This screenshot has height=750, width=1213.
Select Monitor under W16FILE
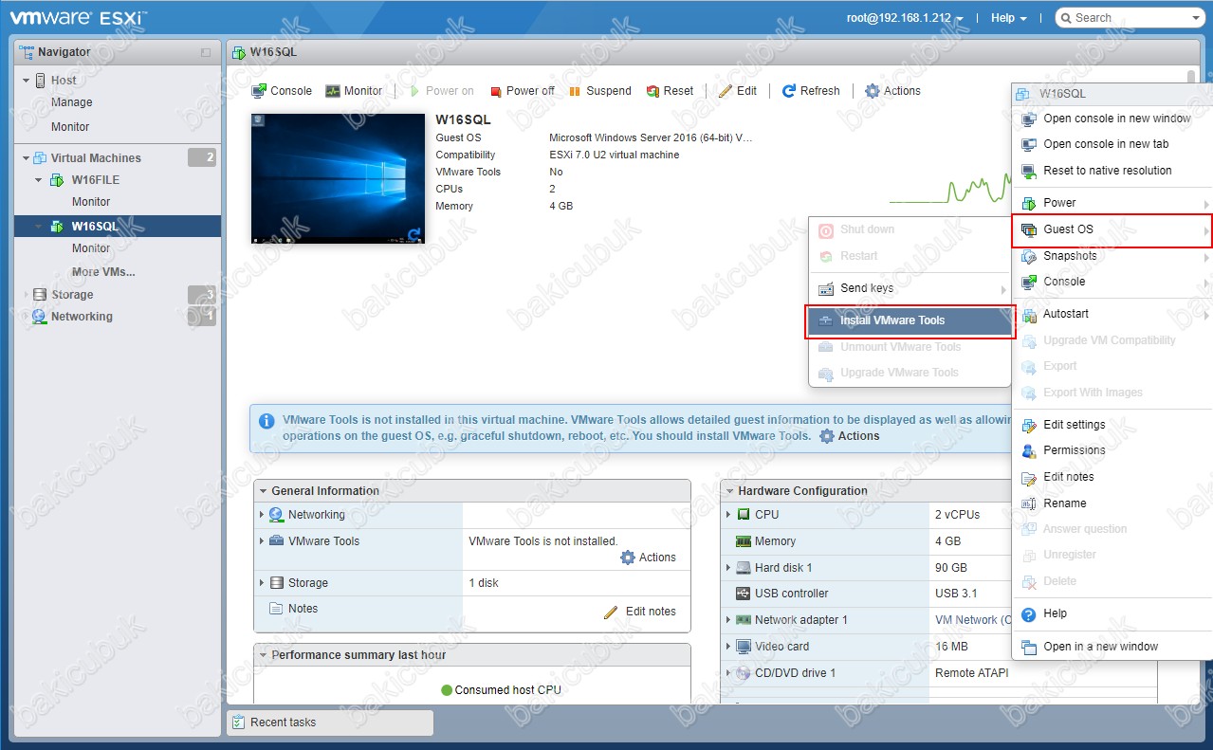click(91, 202)
